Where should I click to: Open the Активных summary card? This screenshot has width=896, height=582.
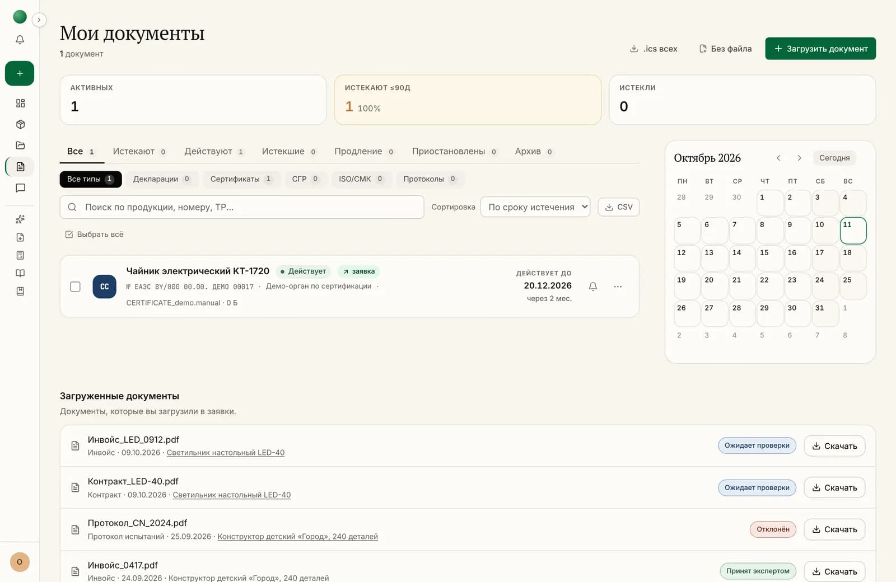click(x=193, y=100)
